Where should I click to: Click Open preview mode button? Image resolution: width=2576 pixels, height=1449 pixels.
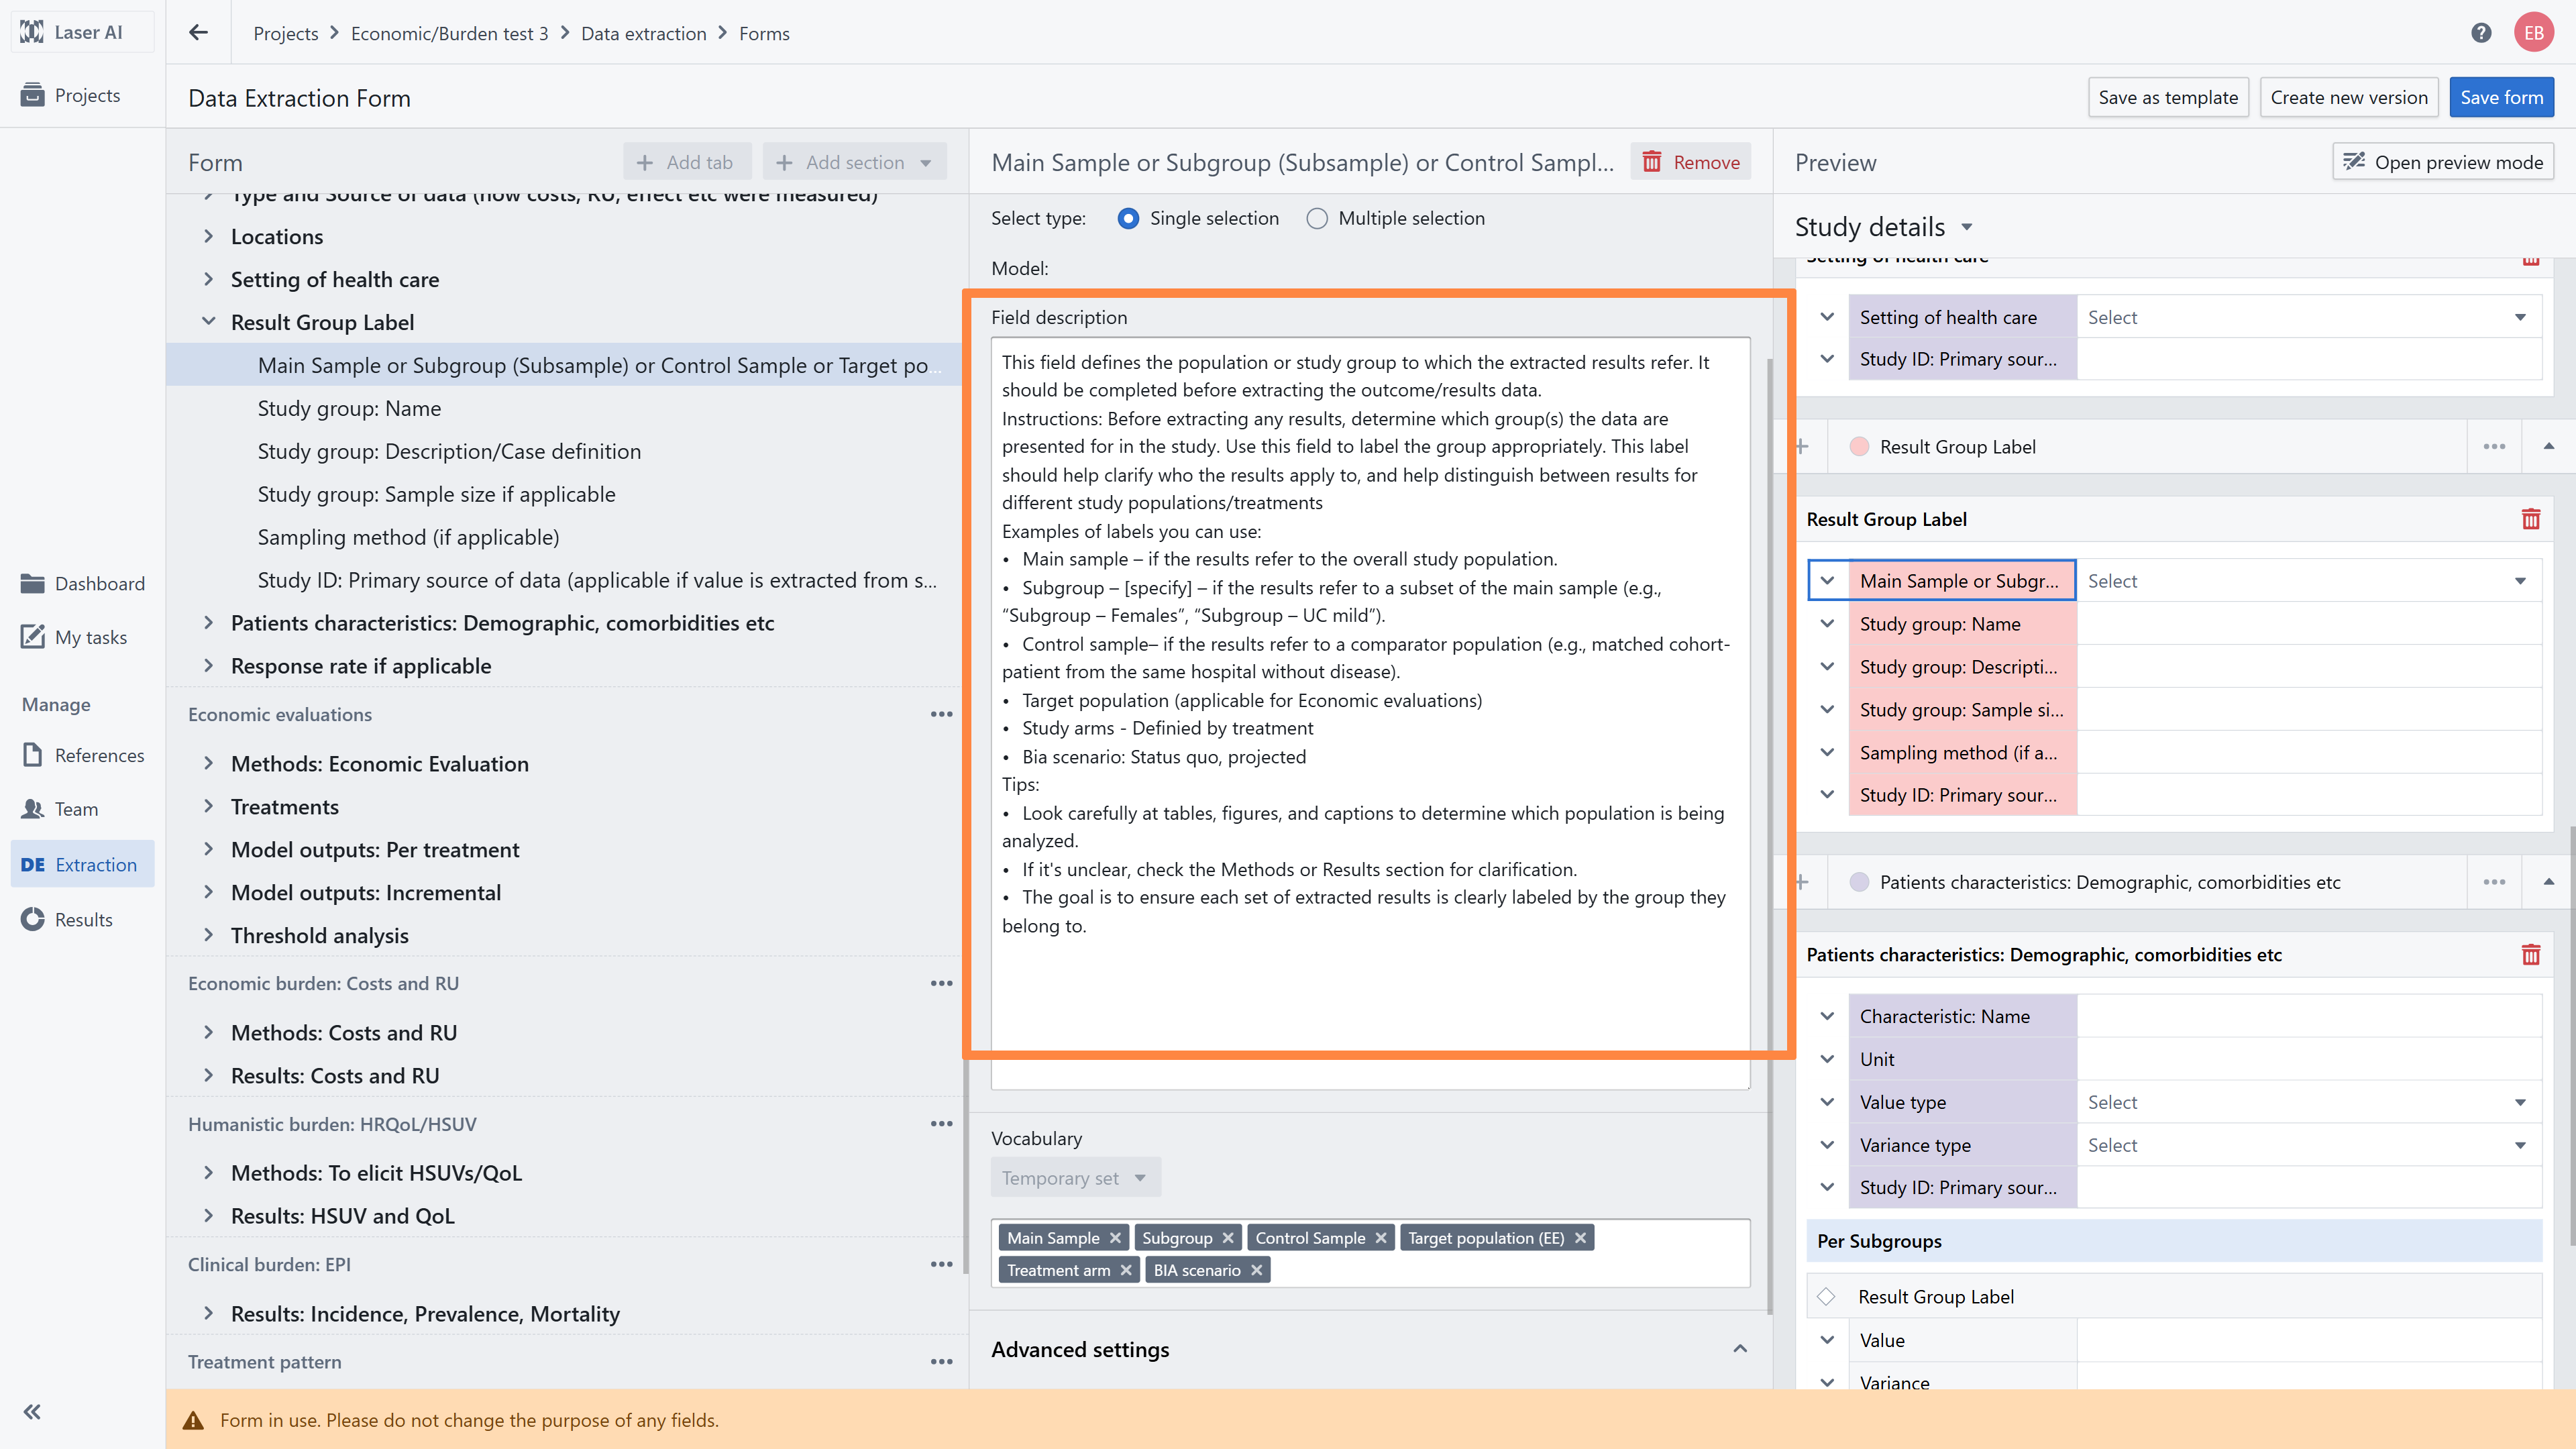2443,162
